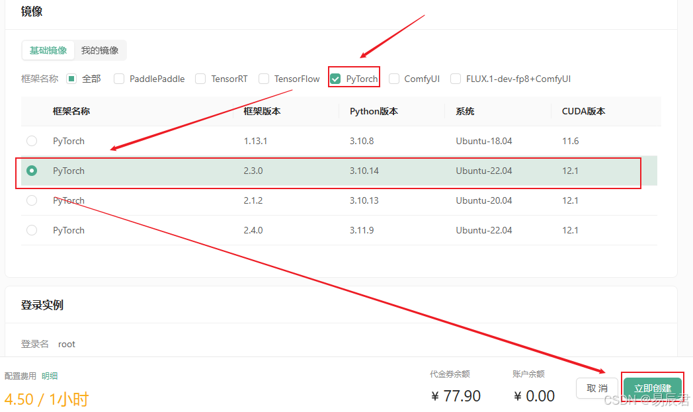
Task: Click the version cell 2.3.0
Action: point(253,171)
